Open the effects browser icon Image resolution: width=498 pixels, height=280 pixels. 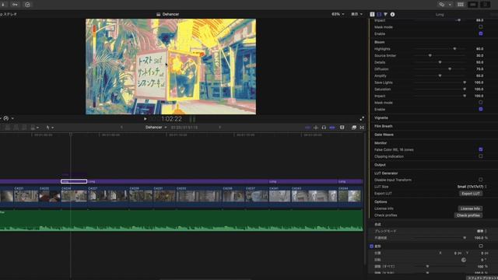[354, 128]
